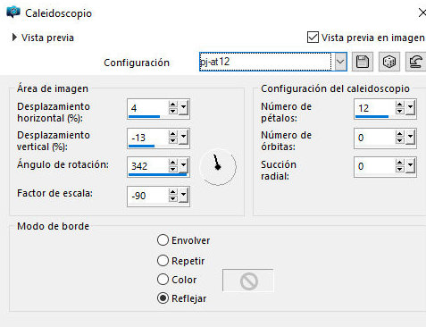The width and height of the screenshot is (426, 327).
Task: Click the save preset floppy disk icon
Action: tap(363, 62)
